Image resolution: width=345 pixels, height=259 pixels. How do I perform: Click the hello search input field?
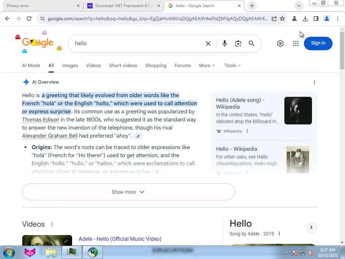click(x=138, y=44)
